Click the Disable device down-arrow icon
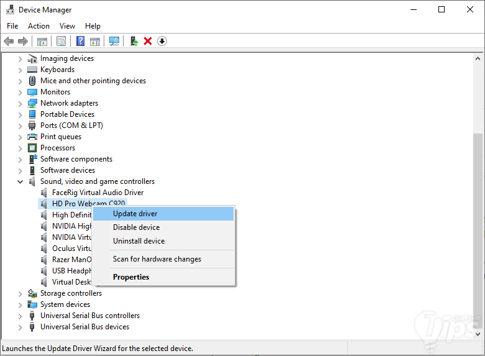The height and width of the screenshot is (356, 485). pyautogui.click(x=162, y=41)
